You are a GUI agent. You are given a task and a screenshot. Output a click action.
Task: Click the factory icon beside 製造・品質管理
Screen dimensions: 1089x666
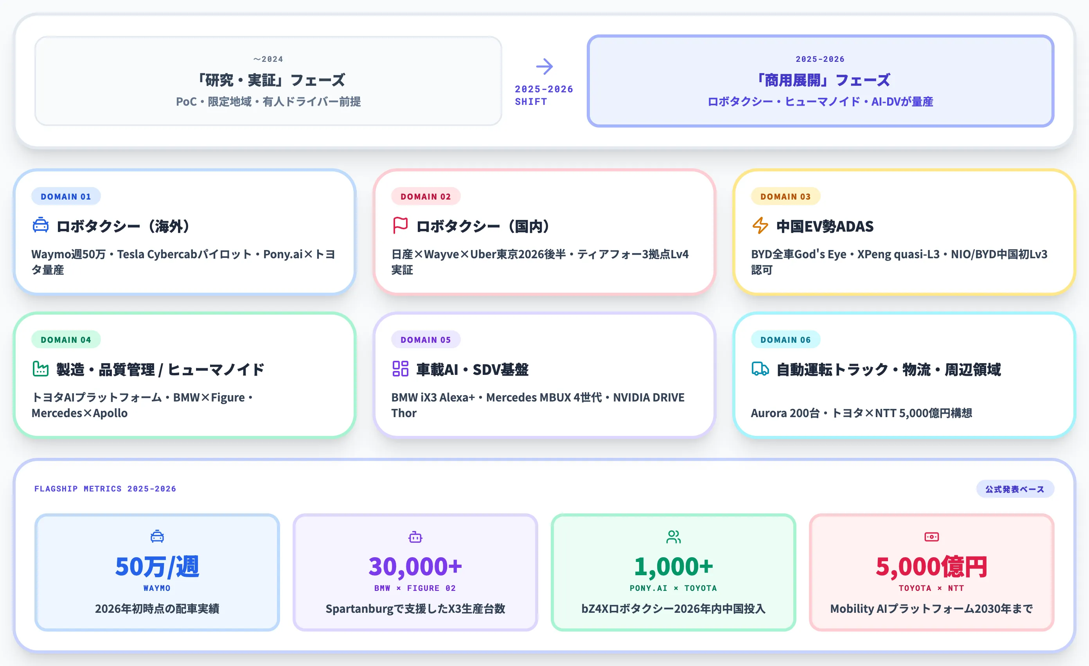pyautogui.click(x=41, y=368)
